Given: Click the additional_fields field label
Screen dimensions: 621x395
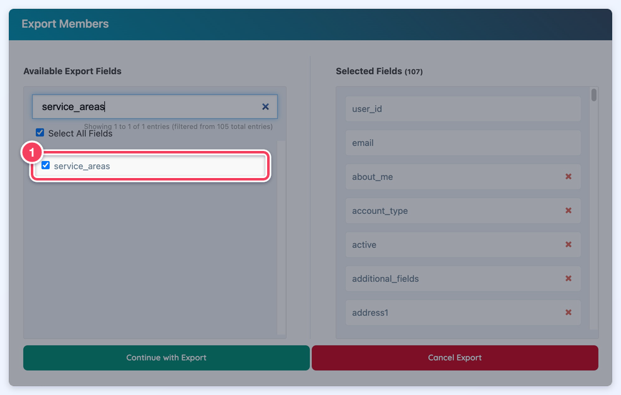Looking at the screenshot, I should tap(385, 279).
